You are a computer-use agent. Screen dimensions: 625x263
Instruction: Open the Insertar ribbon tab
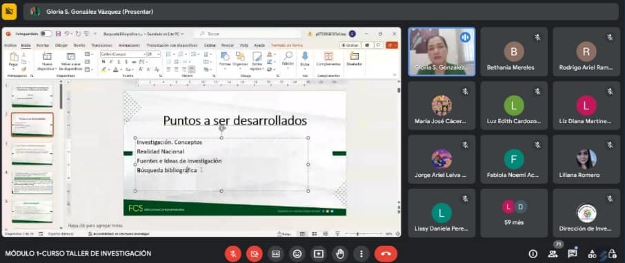(43, 45)
